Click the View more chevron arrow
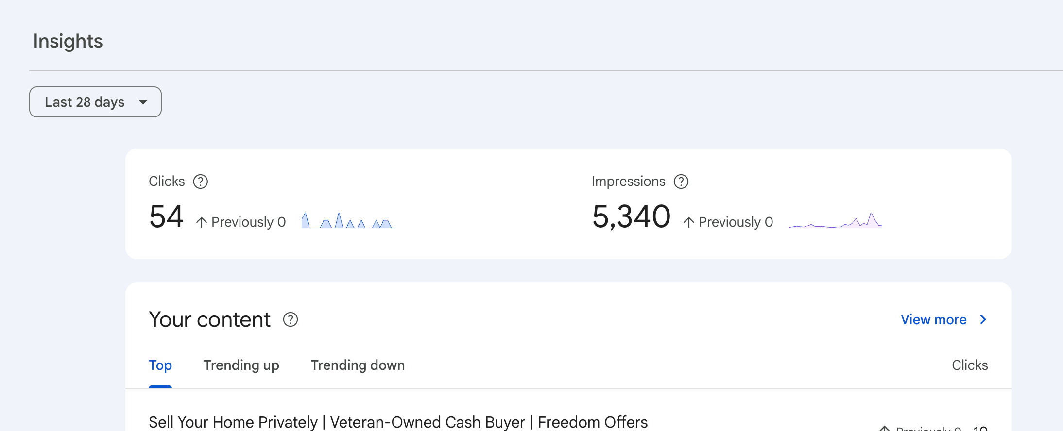This screenshot has height=431, width=1063. pos(983,319)
